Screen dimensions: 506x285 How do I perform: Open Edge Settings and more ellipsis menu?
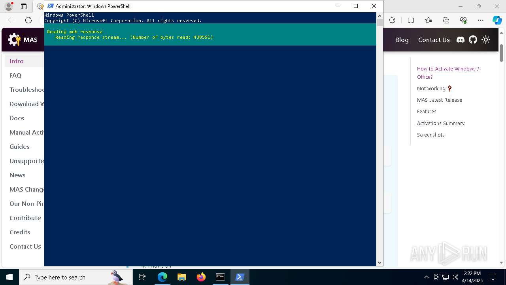point(481,20)
